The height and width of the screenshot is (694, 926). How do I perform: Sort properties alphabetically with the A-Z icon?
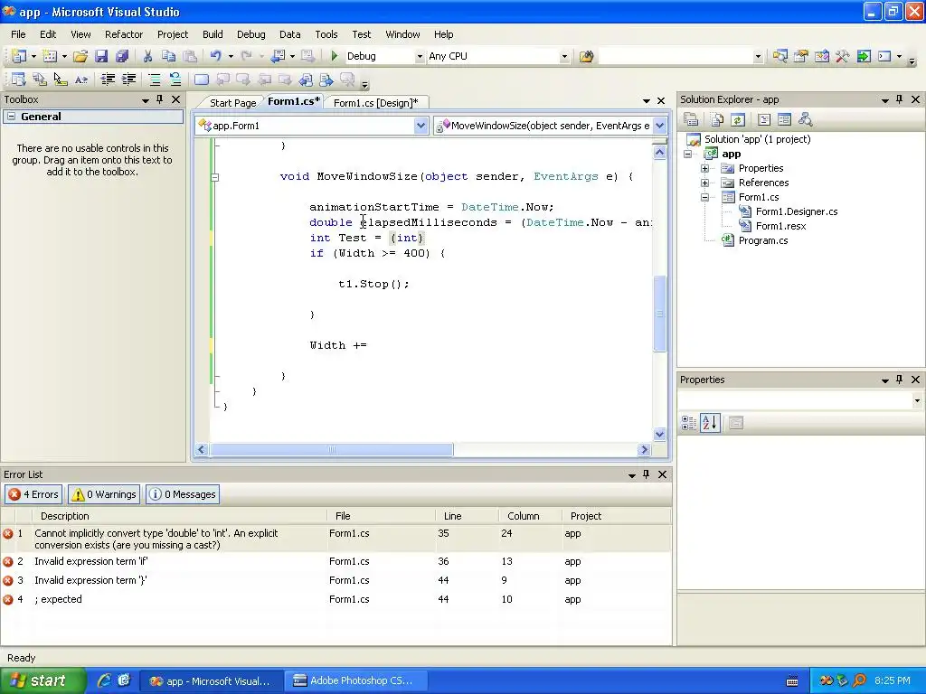(x=710, y=423)
